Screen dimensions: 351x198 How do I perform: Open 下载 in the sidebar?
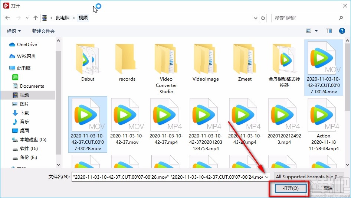pyautogui.click(x=21, y=113)
